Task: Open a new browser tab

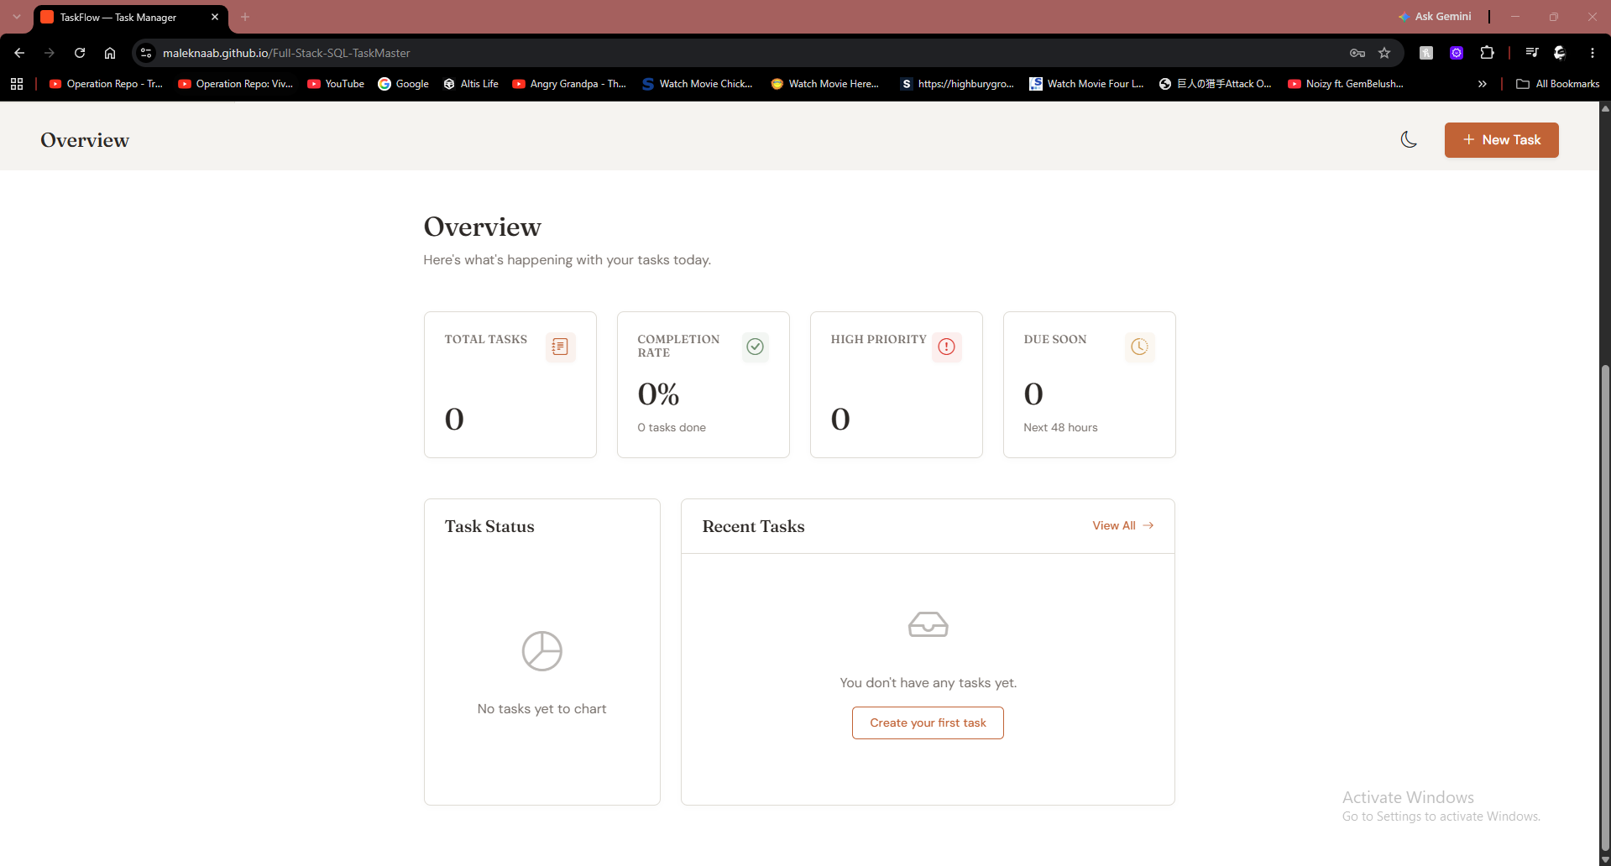Action: [245, 17]
